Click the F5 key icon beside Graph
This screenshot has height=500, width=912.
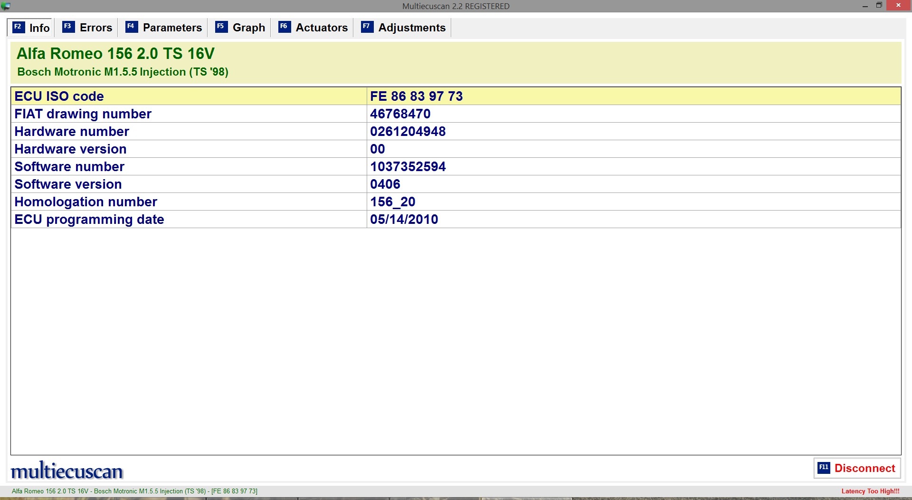click(x=221, y=27)
